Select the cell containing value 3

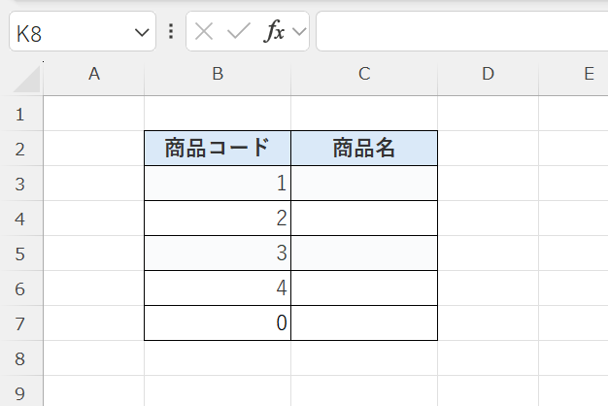click(x=218, y=254)
